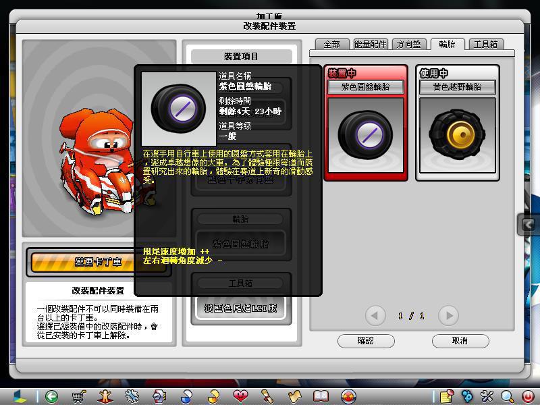Switch to the 全部 tab
The width and height of the screenshot is (540, 405).
(x=332, y=45)
